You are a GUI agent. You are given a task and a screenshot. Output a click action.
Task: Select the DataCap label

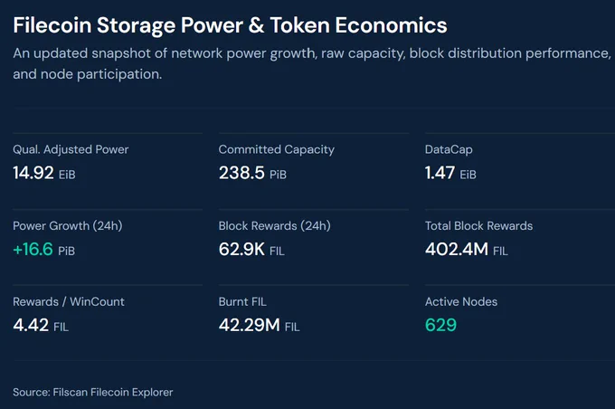[x=449, y=149]
